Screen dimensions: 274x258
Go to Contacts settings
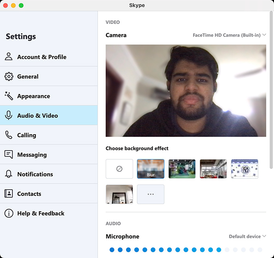[x=49, y=193]
